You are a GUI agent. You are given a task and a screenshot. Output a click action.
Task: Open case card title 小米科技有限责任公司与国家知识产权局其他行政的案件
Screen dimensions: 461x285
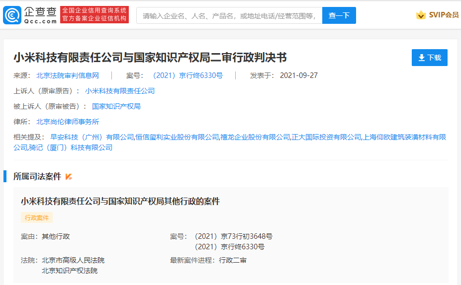click(120, 202)
